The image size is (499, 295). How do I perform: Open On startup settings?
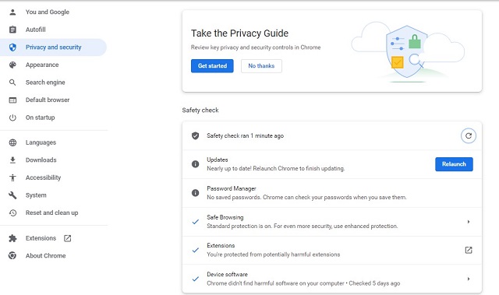40,118
